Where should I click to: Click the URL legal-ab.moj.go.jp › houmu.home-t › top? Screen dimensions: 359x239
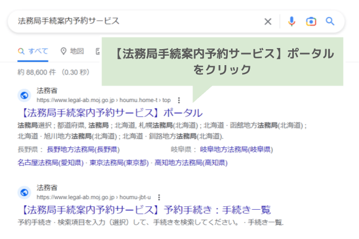104,100
